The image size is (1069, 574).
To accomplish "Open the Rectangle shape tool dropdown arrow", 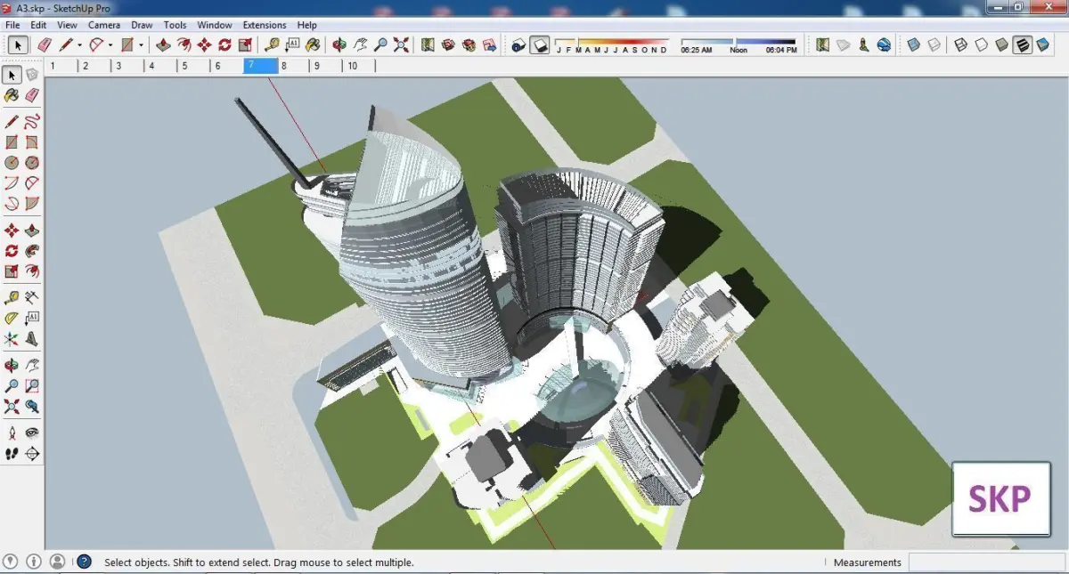I will click(x=141, y=44).
